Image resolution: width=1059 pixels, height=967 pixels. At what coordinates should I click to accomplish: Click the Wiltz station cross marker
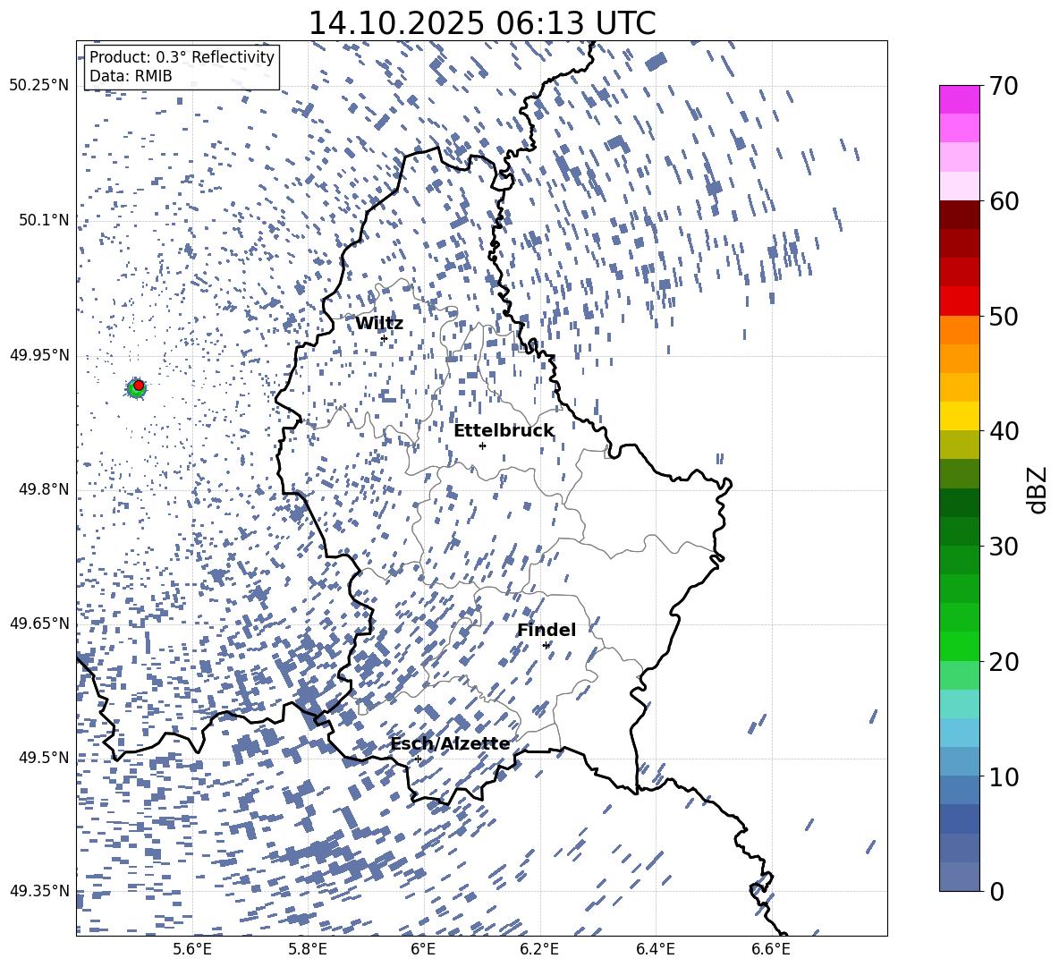pyautogui.click(x=385, y=338)
